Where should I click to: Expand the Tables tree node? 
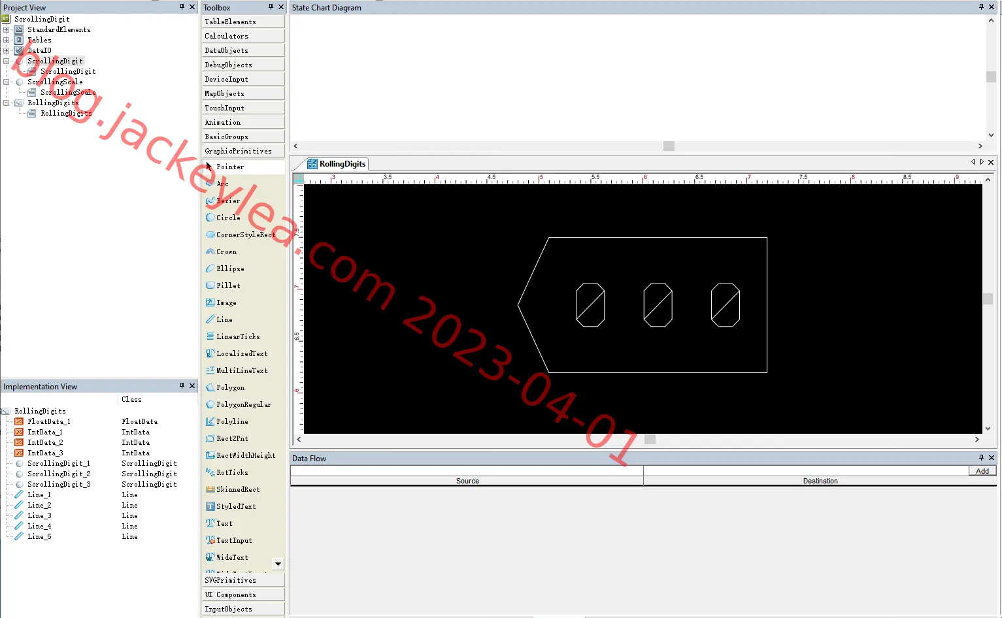[7, 40]
